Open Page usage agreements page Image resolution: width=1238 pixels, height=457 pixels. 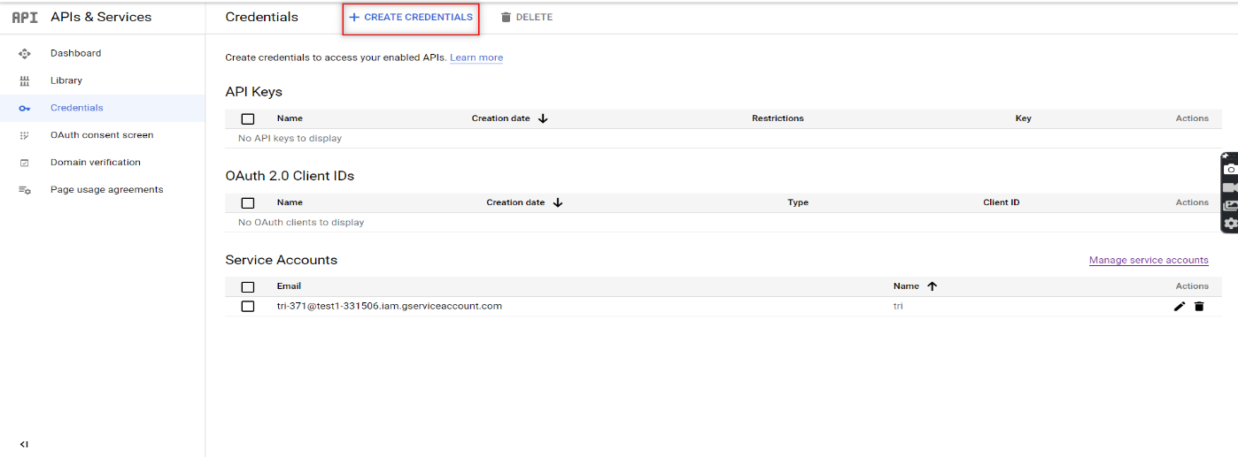click(x=107, y=190)
